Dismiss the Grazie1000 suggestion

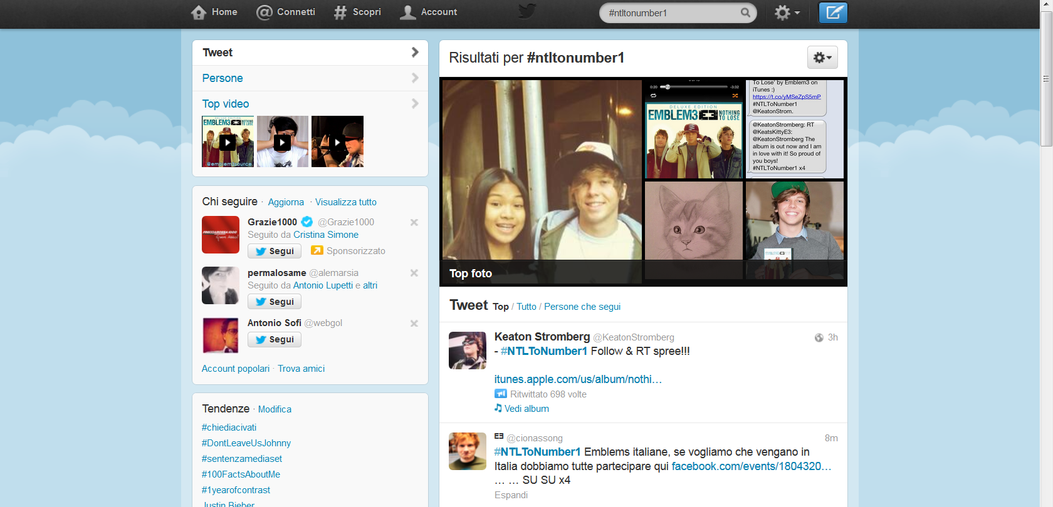[x=414, y=222]
